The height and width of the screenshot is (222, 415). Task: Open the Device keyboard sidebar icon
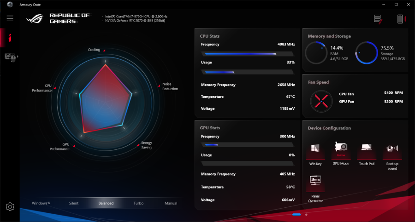click(10, 57)
